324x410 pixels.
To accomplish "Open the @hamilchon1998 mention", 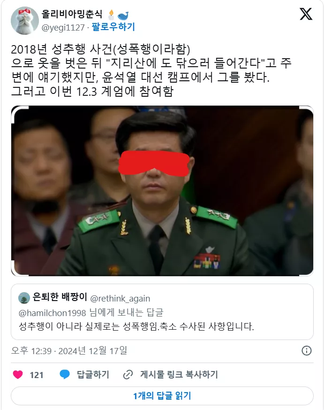I will tap(52, 313).
